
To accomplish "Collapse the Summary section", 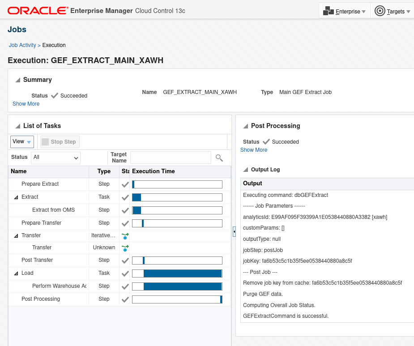I will tap(18, 80).
